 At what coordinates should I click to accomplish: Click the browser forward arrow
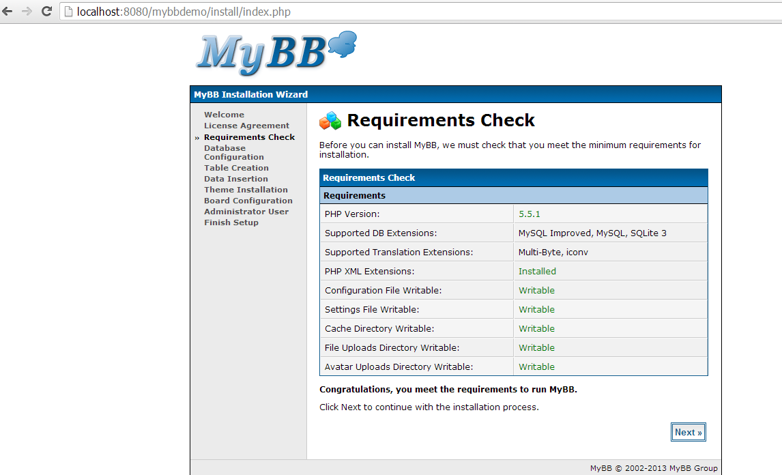[x=27, y=11]
